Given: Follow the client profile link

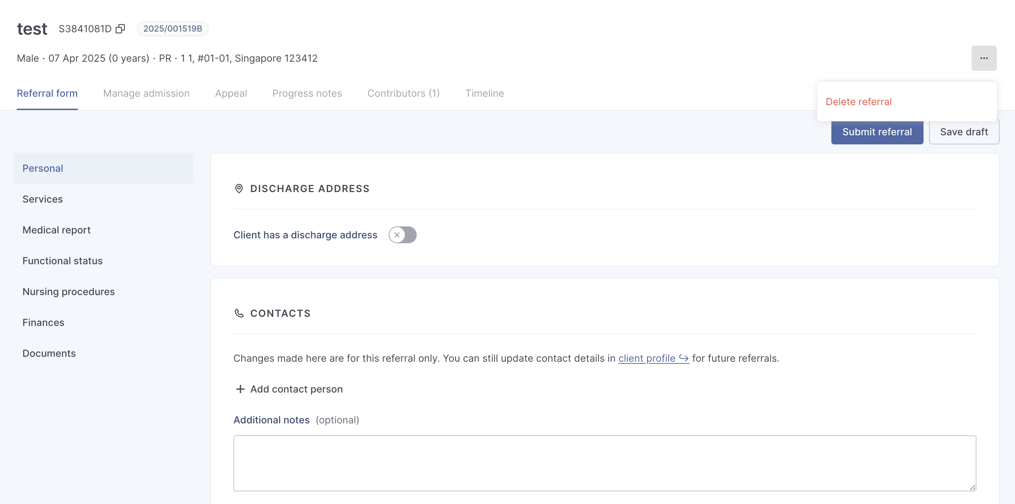Looking at the screenshot, I should tap(646, 358).
